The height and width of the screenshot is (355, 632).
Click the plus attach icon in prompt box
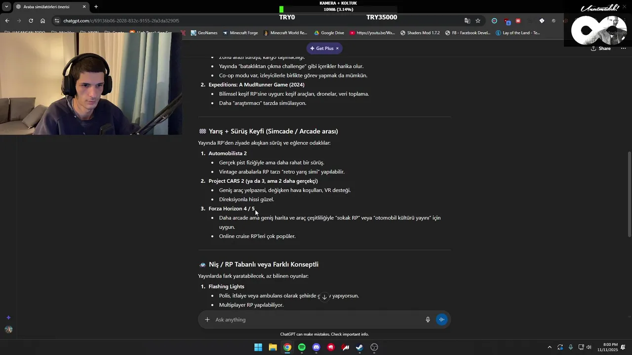click(x=207, y=319)
